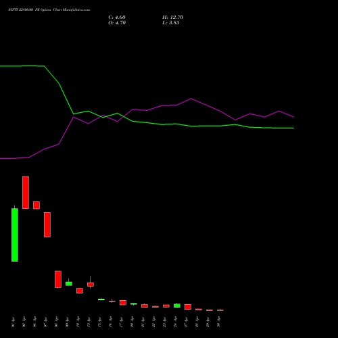Click the red candle for 07 Apr
Image resolution: width=338 pixels, height=338 pixels.
coord(47,224)
